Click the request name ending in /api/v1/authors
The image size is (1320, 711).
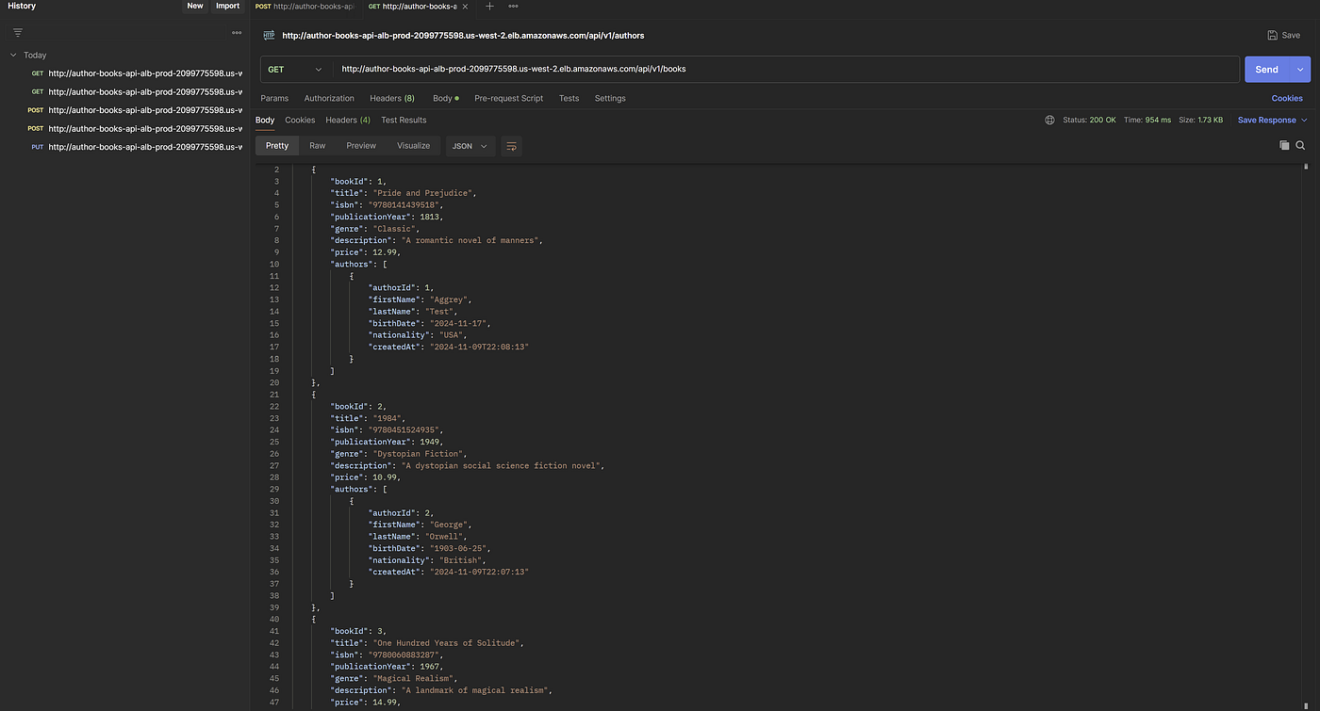coord(463,36)
